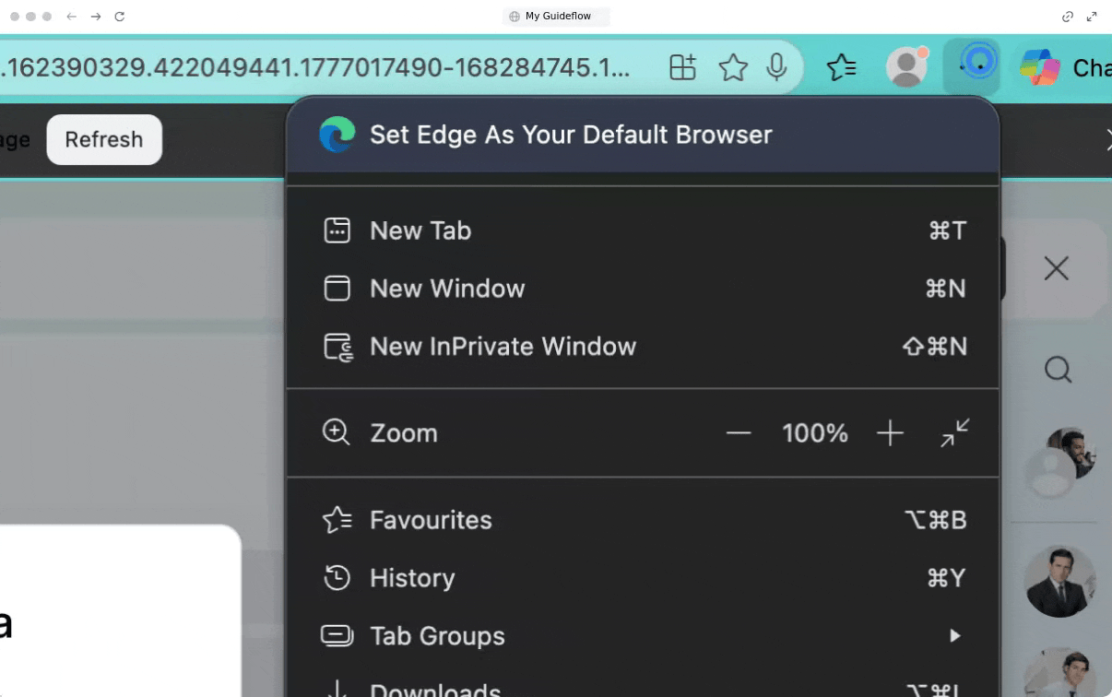Choose New Window menu entry
This screenshot has width=1112, height=697.
point(447,289)
